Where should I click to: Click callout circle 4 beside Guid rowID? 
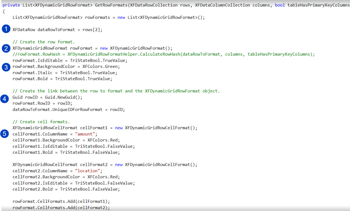click(x=5, y=99)
